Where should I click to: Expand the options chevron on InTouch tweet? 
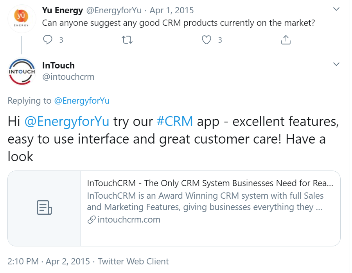[x=336, y=64]
